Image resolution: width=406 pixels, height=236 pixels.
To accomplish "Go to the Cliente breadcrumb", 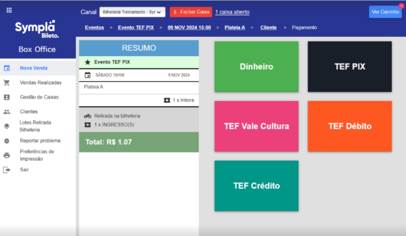I will pyautogui.click(x=268, y=28).
